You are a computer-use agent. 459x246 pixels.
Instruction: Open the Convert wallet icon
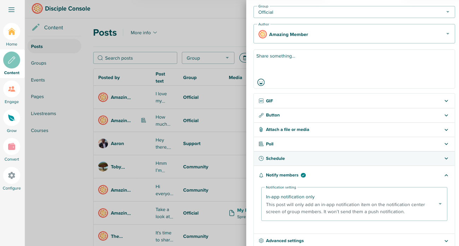(12, 146)
